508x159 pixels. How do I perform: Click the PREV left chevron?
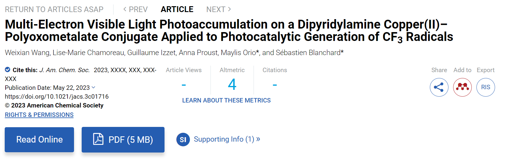[125, 9]
